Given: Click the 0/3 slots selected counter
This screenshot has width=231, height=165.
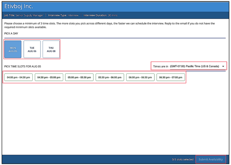Looking at the screenshot, I should (x=183, y=159).
